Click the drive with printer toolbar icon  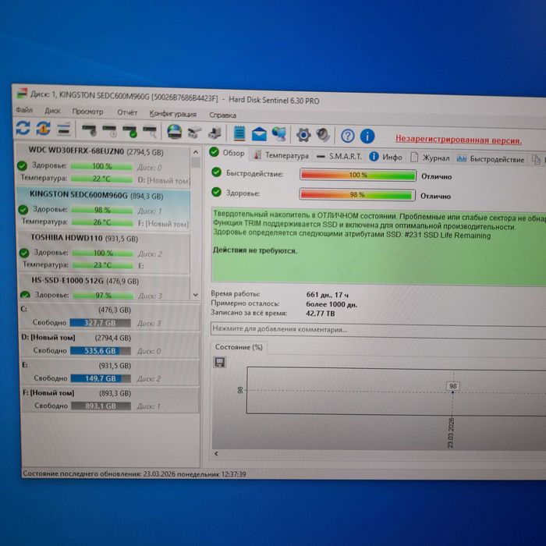[214, 133]
